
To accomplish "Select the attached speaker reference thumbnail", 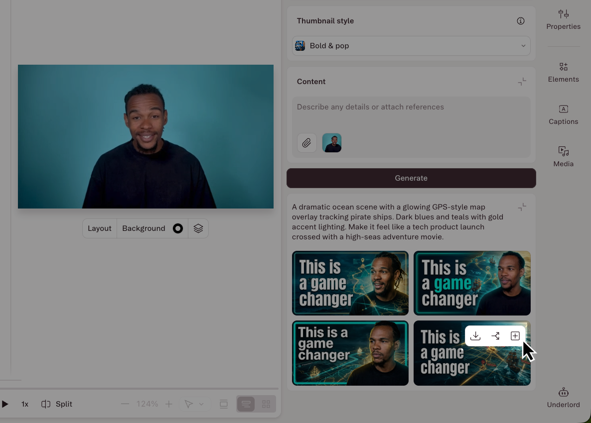I will tap(332, 143).
